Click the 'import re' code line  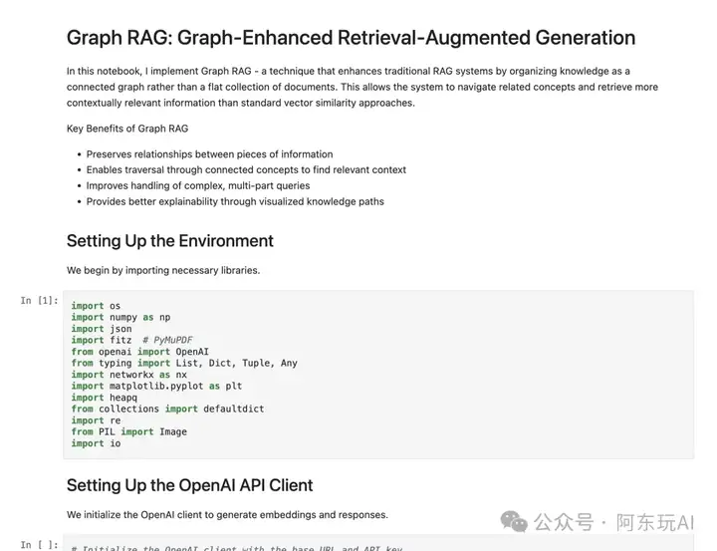tap(96, 420)
